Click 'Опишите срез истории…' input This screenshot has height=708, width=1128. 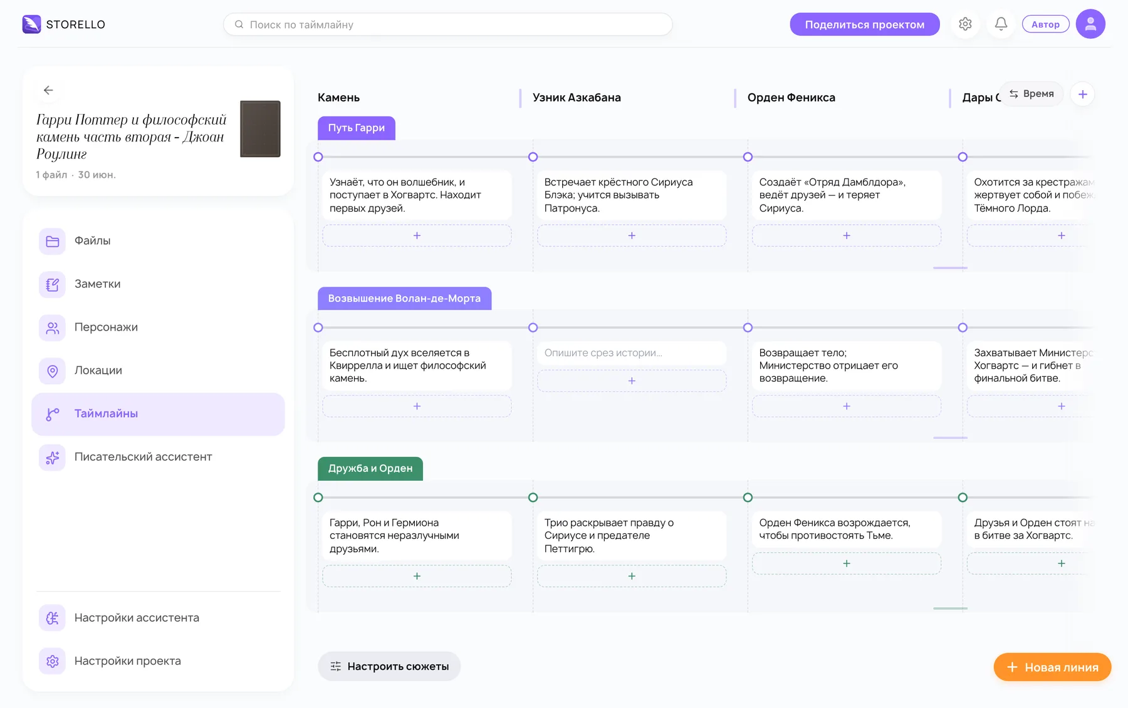pyautogui.click(x=632, y=353)
